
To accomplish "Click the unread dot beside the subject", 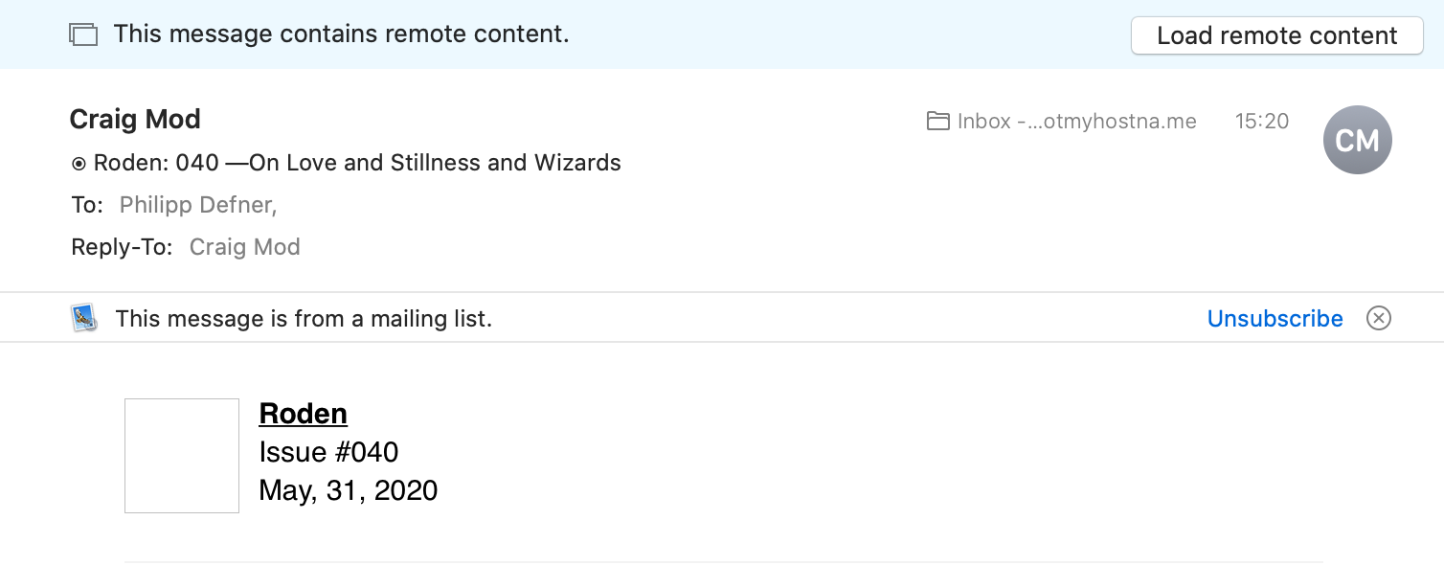I will coord(79,164).
